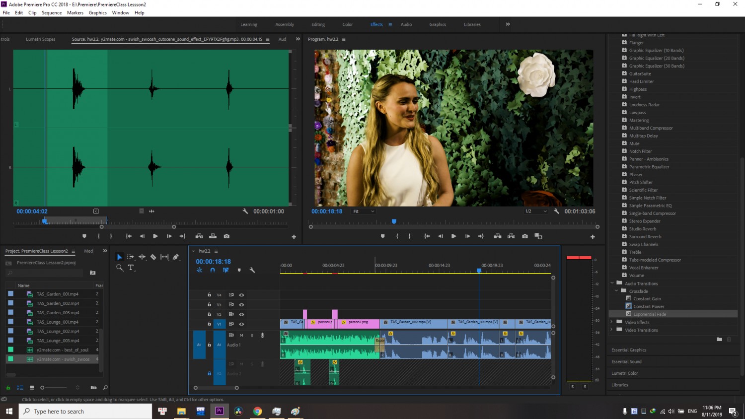Select the Track Select Forward tool
This screenshot has width=745, height=419.
pyautogui.click(x=131, y=257)
